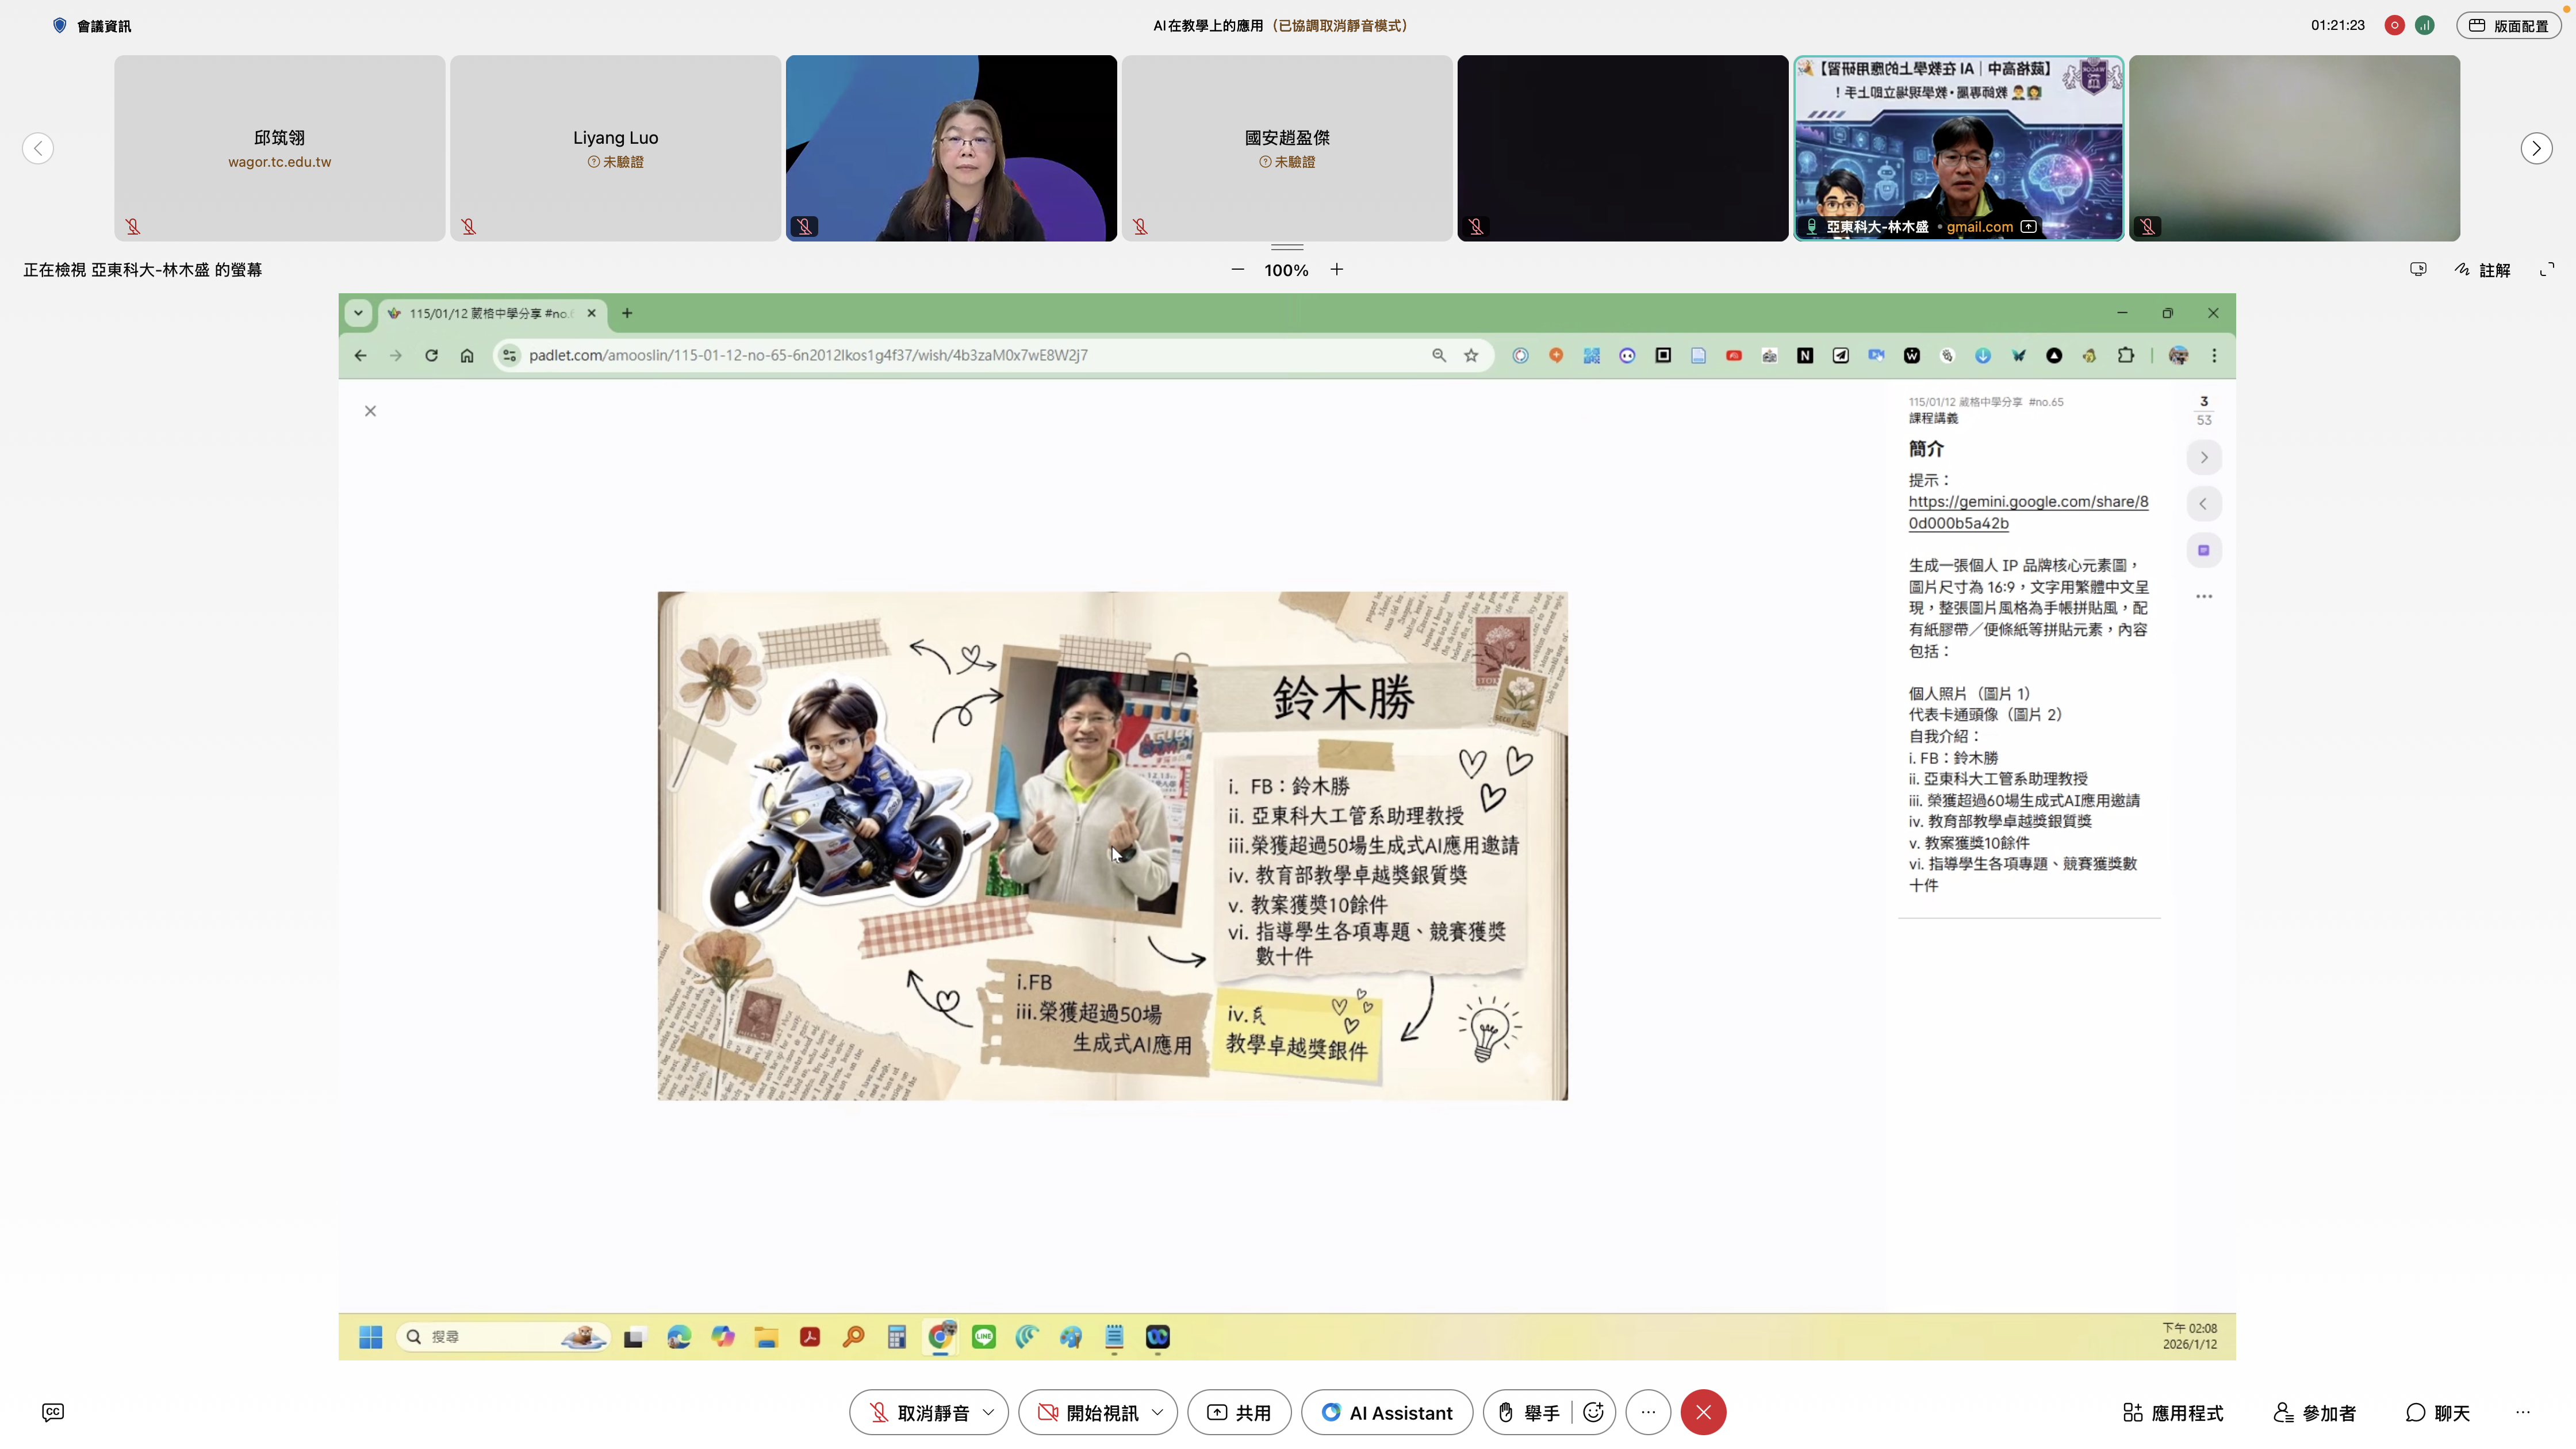Toggle 舉手 raise hand button
The width and height of the screenshot is (2576, 1449).
coord(1528,1412)
